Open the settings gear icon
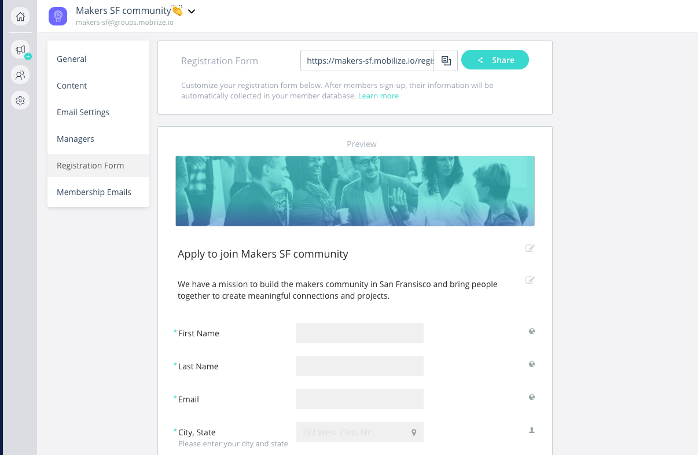 (x=20, y=101)
